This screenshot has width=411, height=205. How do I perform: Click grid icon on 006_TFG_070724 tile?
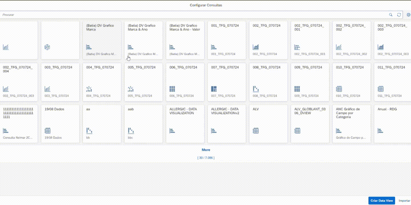[x=172, y=89]
